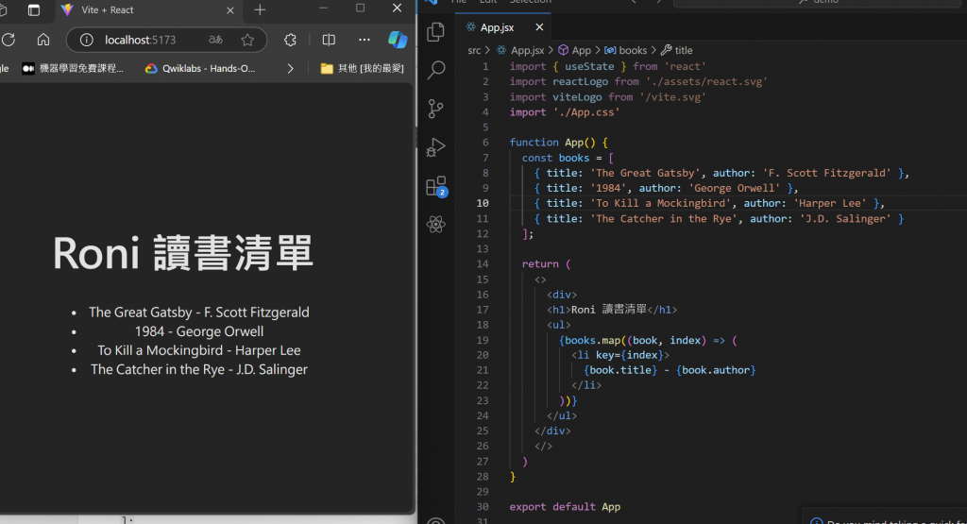The width and height of the screenshot is (967, 524).
Task: Click the Roni 讀書清單 page heading
Action: tap(183, 253)
